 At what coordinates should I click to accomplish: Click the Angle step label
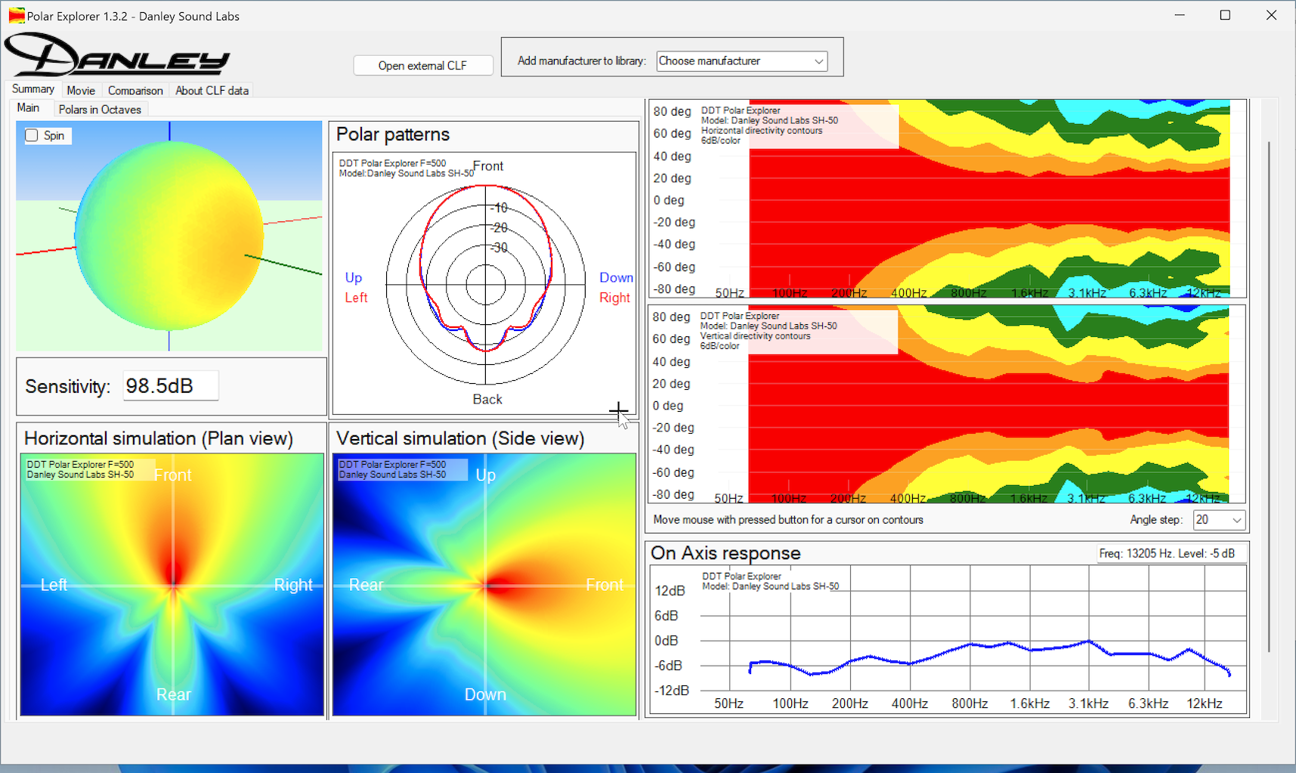[x=1156, y=520]
